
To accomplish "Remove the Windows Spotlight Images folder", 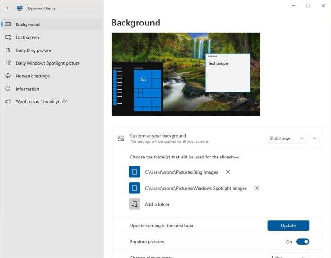I will (x=257, y=188).
